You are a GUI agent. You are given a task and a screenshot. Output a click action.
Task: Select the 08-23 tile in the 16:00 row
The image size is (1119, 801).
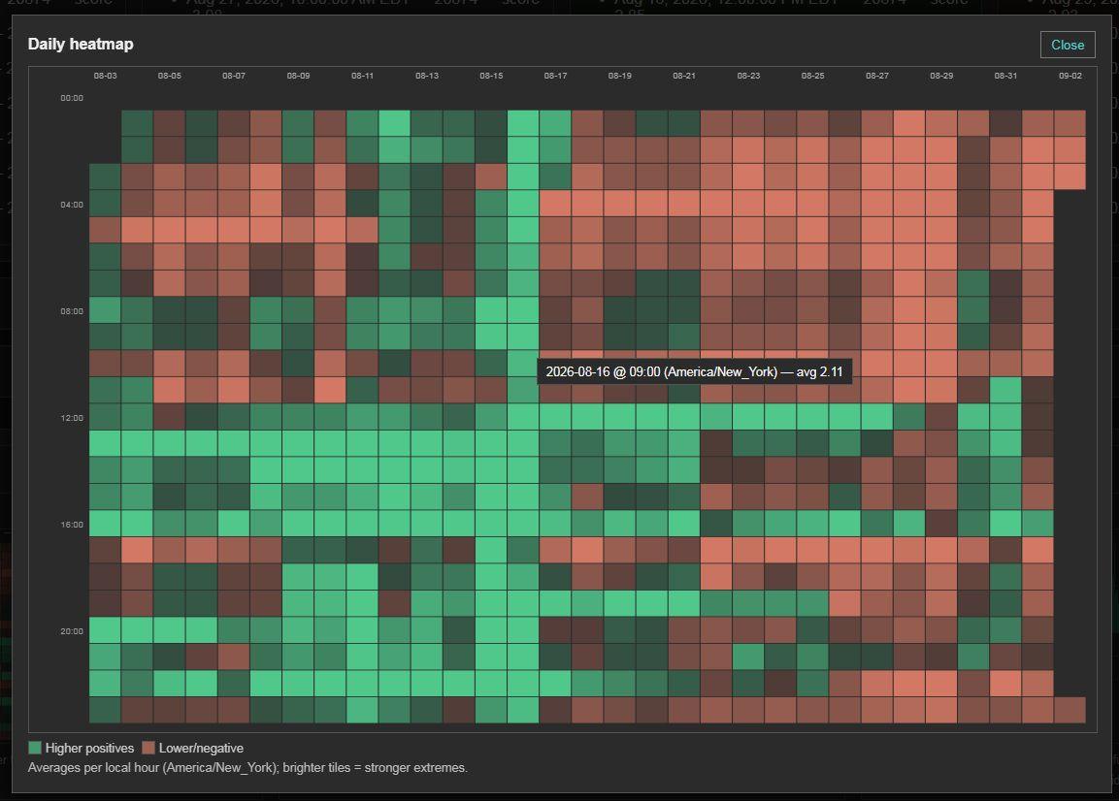pos(748,524)
